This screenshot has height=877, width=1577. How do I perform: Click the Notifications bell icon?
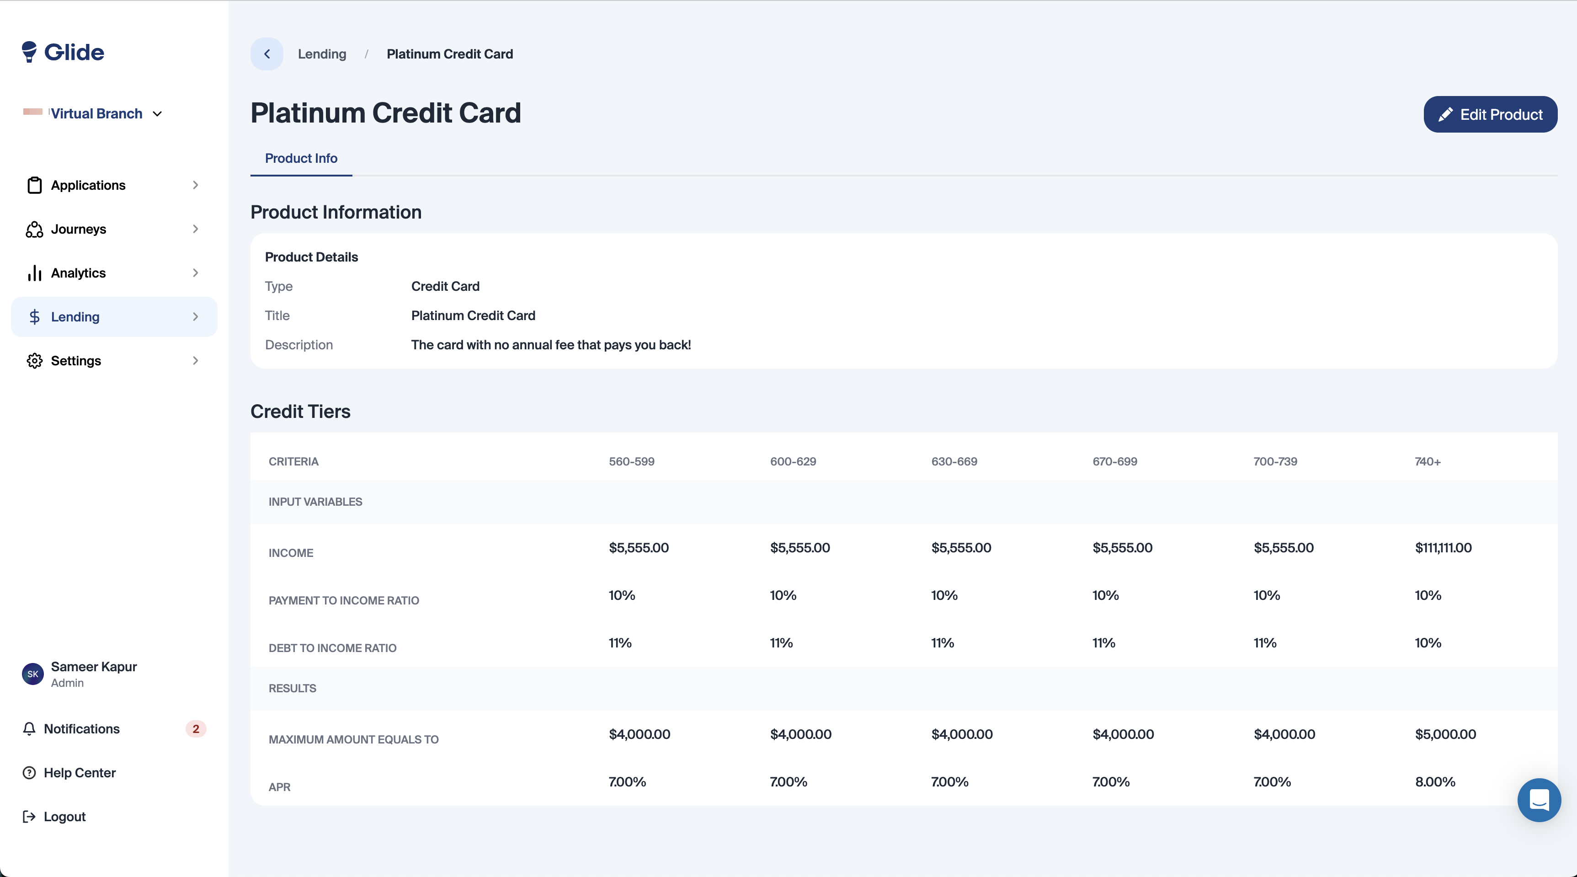(x=29, y=729)
